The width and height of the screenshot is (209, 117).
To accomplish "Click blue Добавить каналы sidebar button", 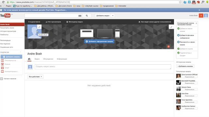I will click(11, 57).
